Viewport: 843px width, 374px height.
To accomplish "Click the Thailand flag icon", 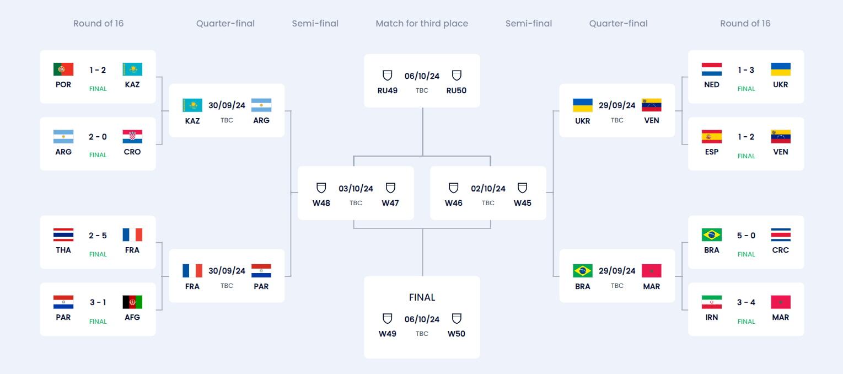I will [x=63, y=235].
